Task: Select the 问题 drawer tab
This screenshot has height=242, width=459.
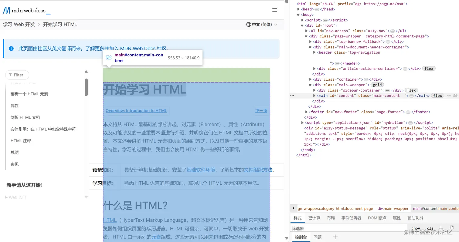Action: pos(318,237)
